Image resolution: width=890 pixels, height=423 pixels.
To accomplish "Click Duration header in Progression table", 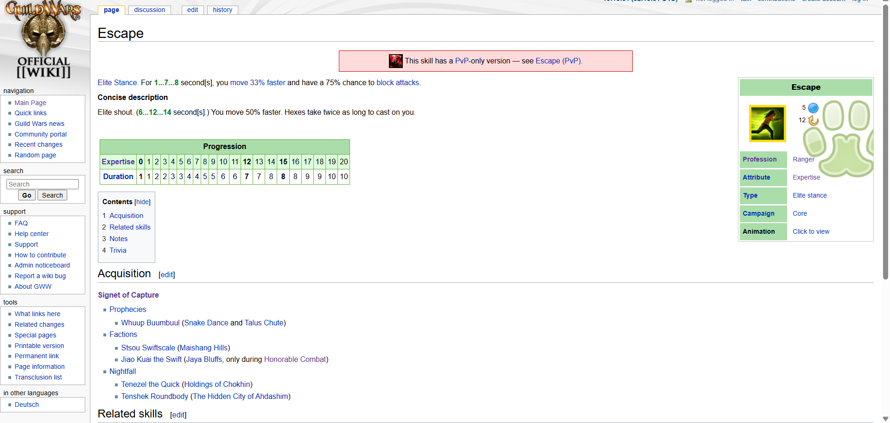I will point(118,176).
